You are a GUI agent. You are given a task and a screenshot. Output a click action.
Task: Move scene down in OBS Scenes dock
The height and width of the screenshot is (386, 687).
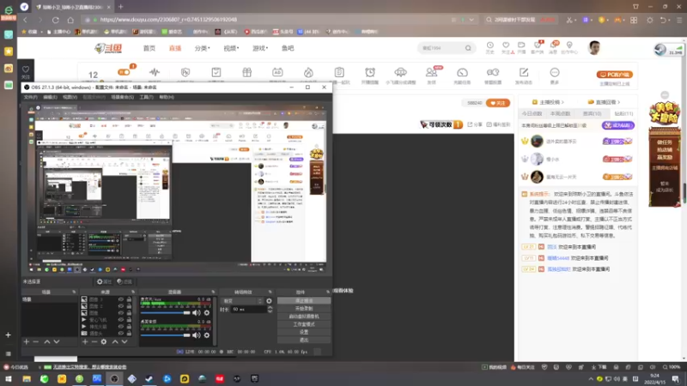(x=57, y=341)
